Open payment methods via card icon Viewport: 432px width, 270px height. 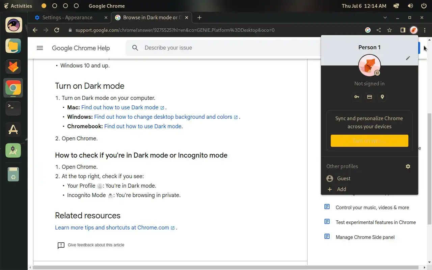[x=370, y=97]
